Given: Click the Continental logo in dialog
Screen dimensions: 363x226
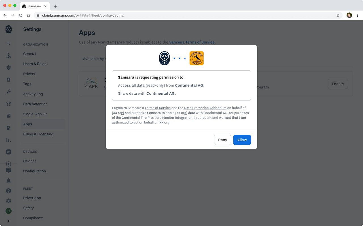Looking at the screenshot, I should point(197,58).
